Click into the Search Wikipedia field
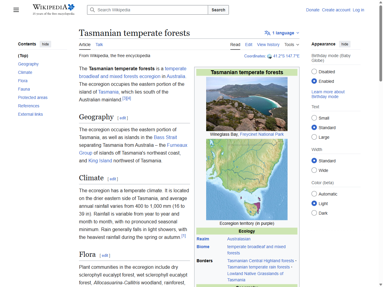The image size is (383, 287). pyautogui.click(x=148, y=10)
